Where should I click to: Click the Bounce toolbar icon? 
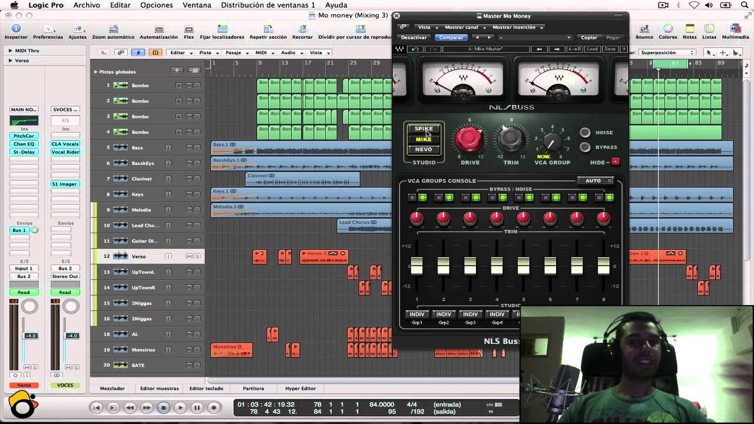coord(644,32)
